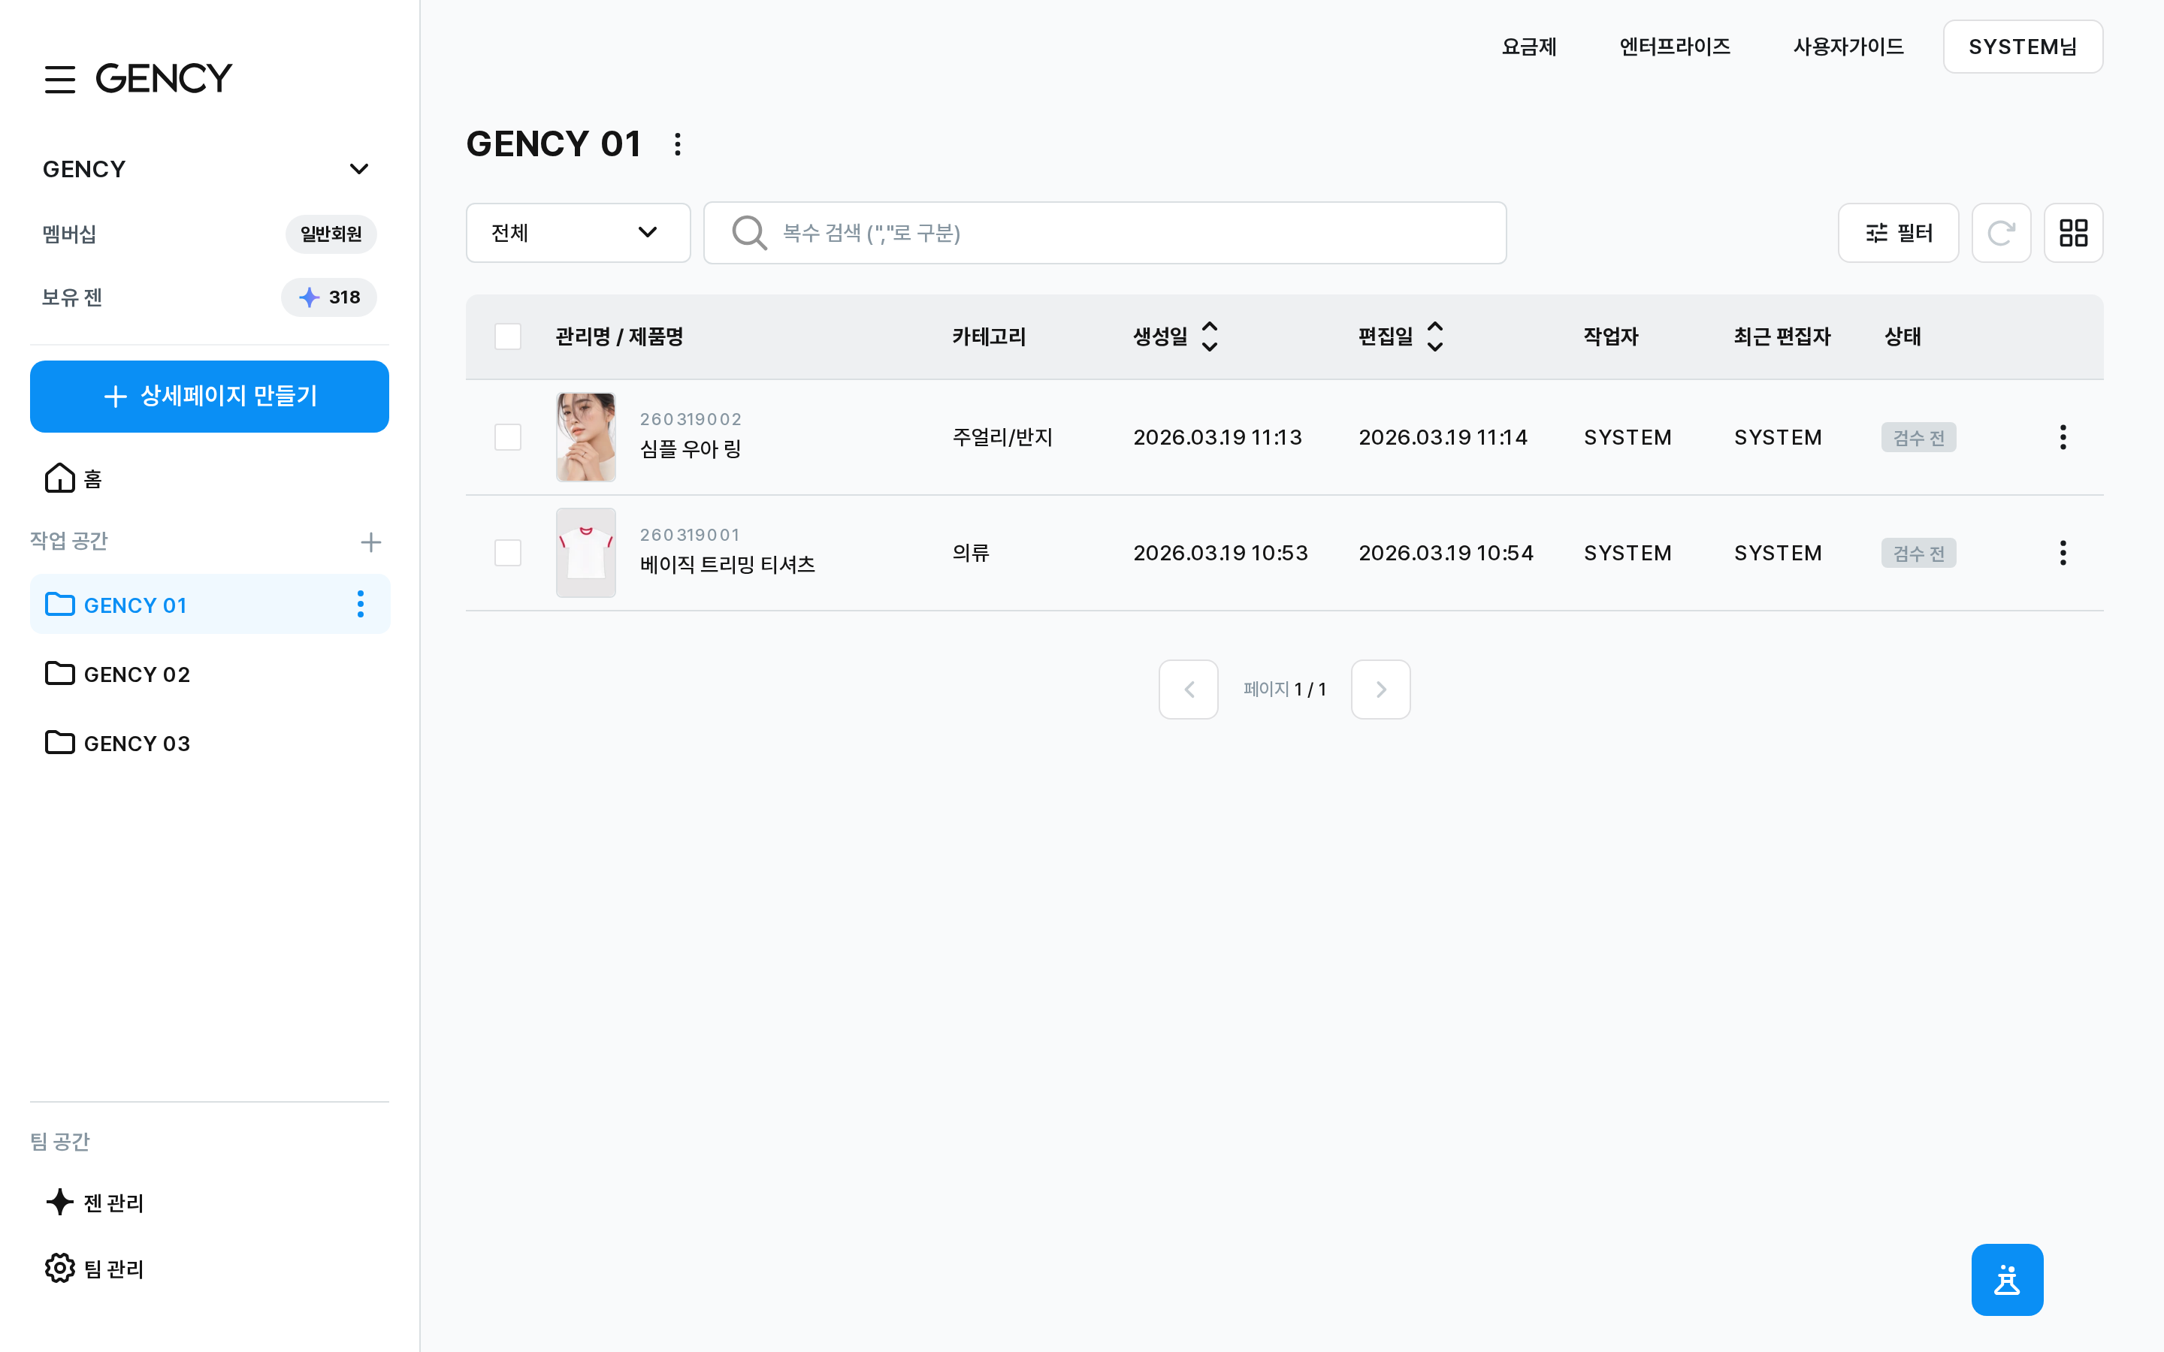Open GENCY 01 sidebar folder options dots

[x=361, y=605]
